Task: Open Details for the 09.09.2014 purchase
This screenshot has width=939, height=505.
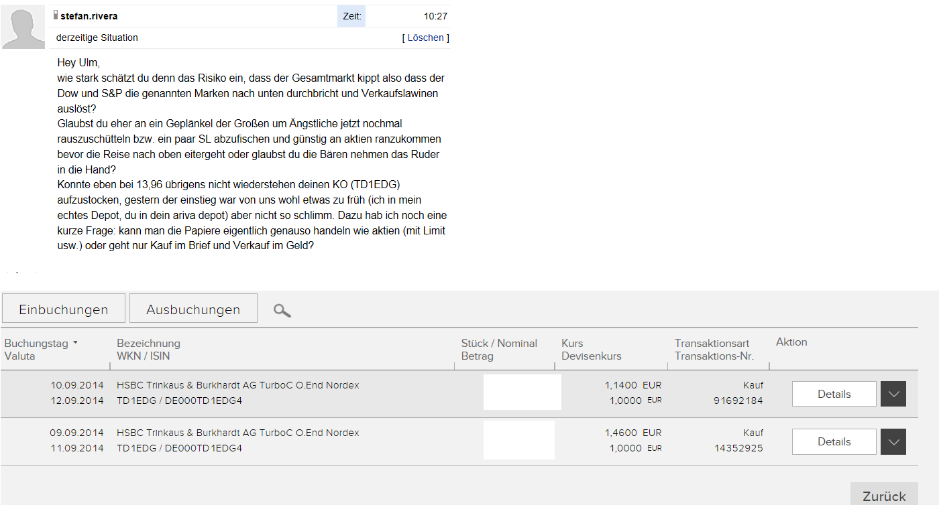Action: point(834,441)
